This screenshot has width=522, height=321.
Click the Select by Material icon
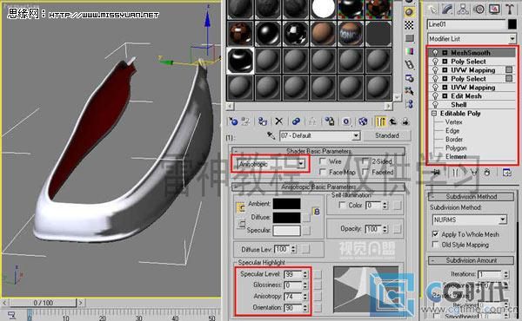pyautogui.click(x=409, y=91)
